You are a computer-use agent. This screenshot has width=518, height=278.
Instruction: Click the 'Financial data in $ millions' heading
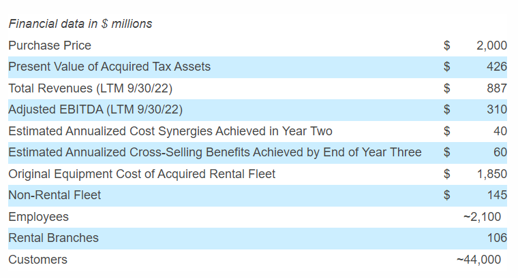[80, 24]
